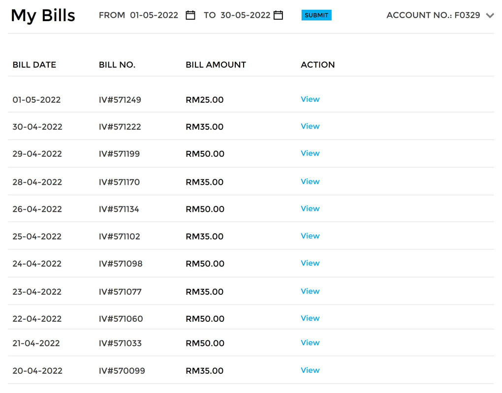View bill IV#570099
Screen dimensions: 502x393
tap(310, 370)
